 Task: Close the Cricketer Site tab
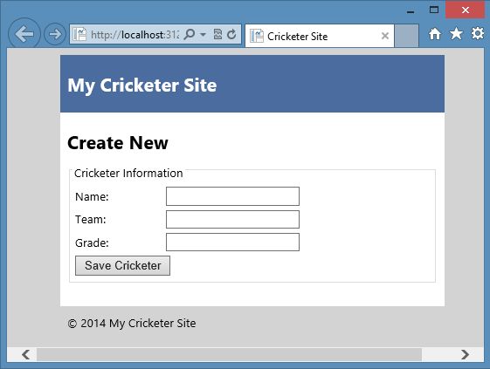click(x=385, y=36)
